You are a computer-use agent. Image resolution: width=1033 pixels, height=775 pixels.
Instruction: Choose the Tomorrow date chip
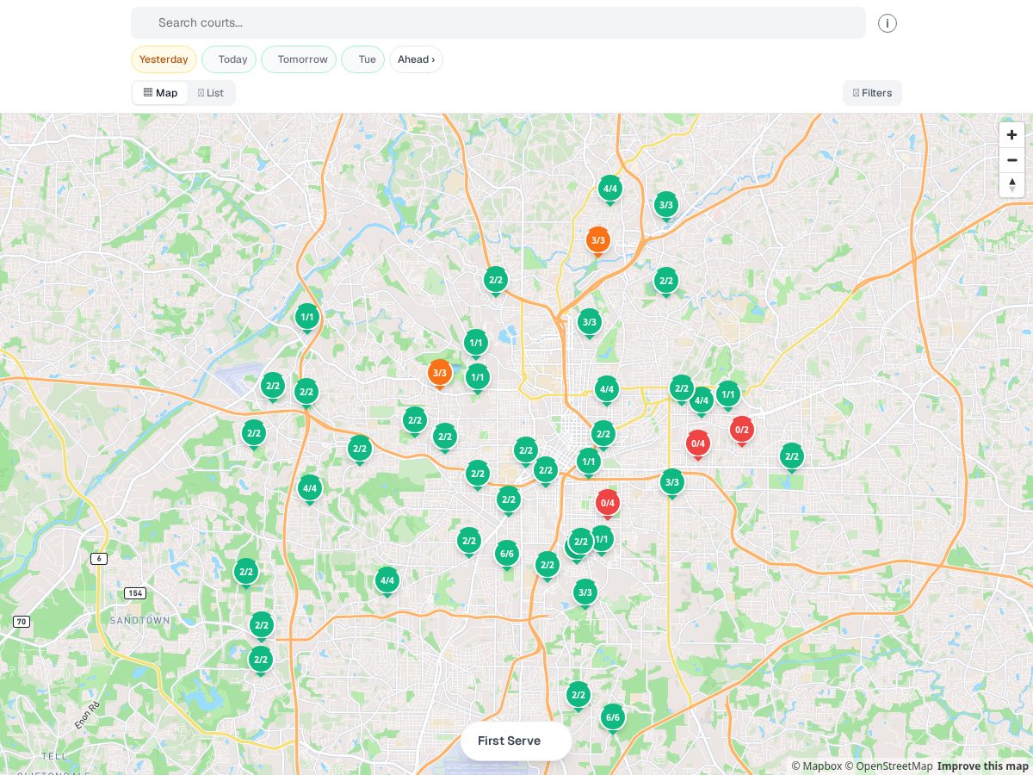pos(299,59)
